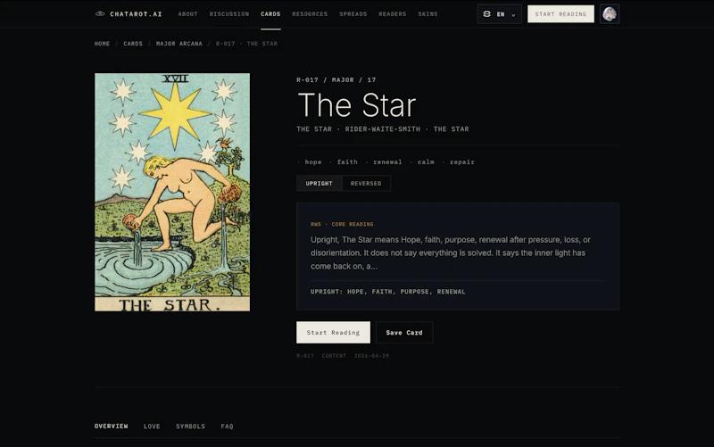Viewport: 714px width, 447px height.
Task: Click 'UPRIGHT: HOPE, FAITH, PURPOSE, RENEWAL' line
Action: tap(388, 292)
